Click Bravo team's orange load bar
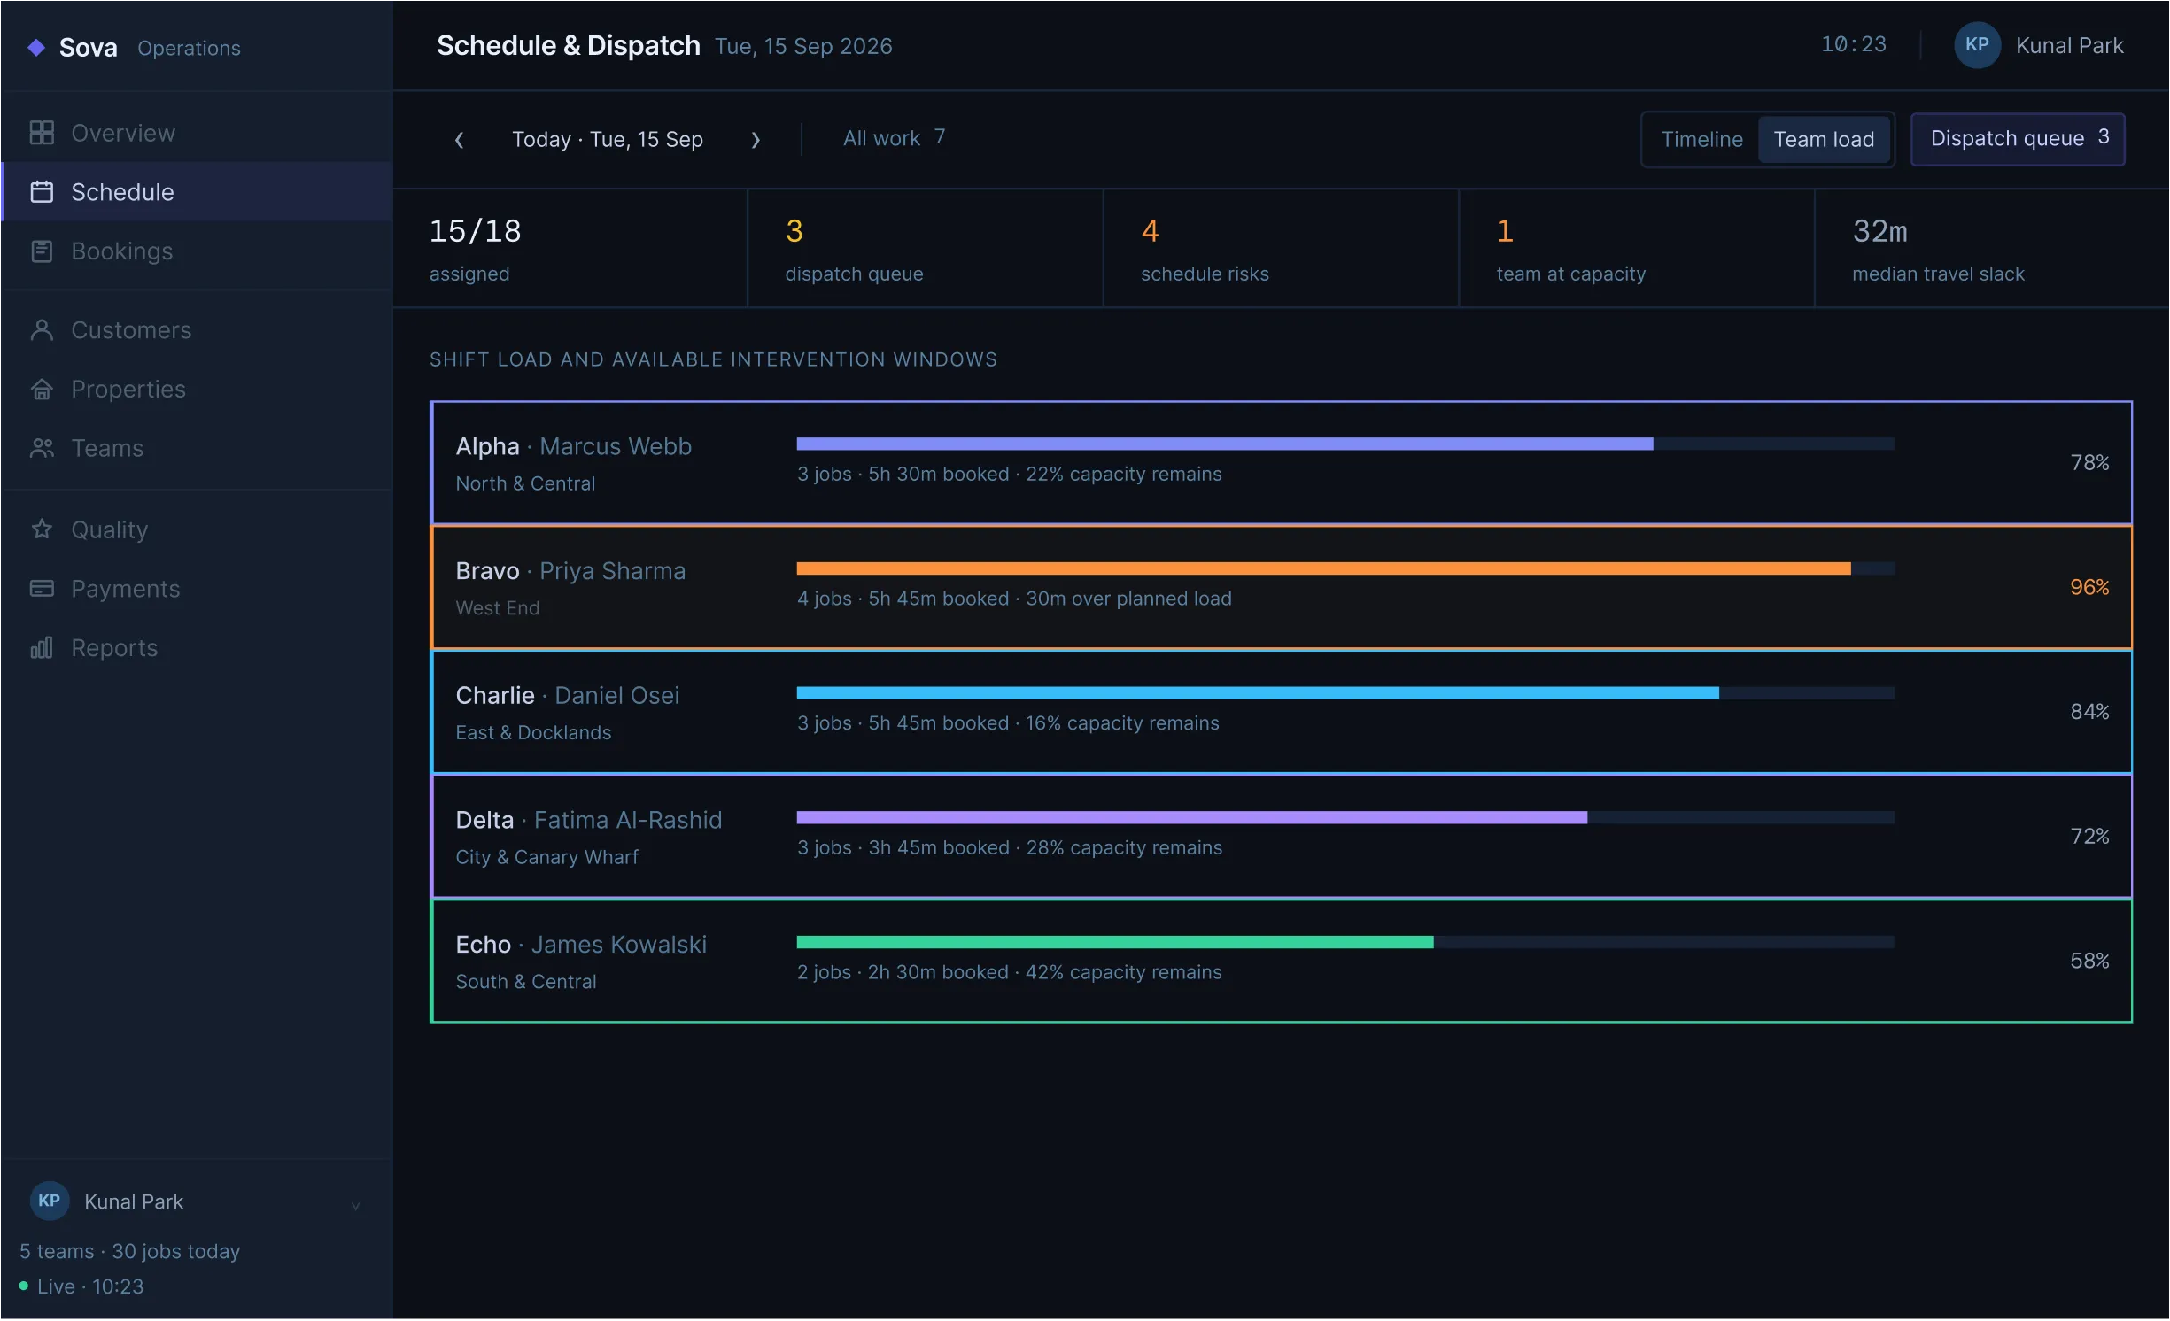This screenshot has width=2170, height=1321. point(1323,569)
